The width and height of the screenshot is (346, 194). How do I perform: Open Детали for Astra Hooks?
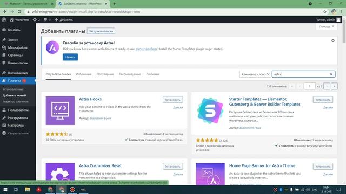[x=178, y=108]
